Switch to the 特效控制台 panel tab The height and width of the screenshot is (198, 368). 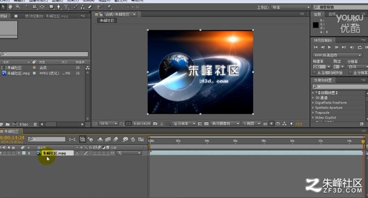(x=46, y=16)
